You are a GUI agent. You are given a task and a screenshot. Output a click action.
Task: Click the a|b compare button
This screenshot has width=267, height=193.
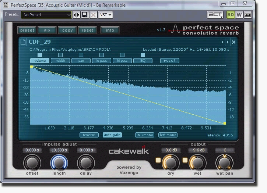click(x=47, y=30)
